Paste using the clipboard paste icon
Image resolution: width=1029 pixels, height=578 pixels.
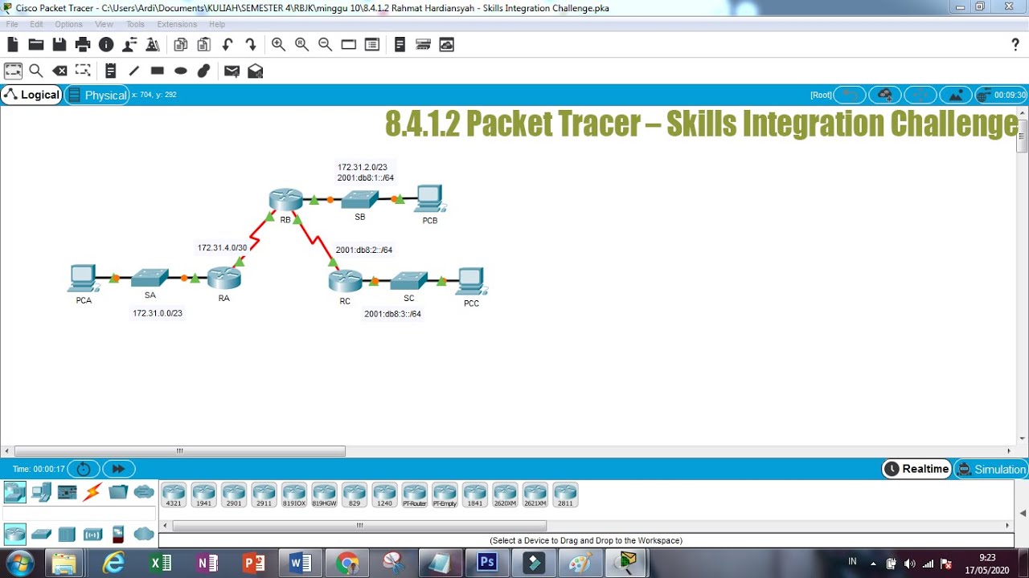tap(204, 45)
